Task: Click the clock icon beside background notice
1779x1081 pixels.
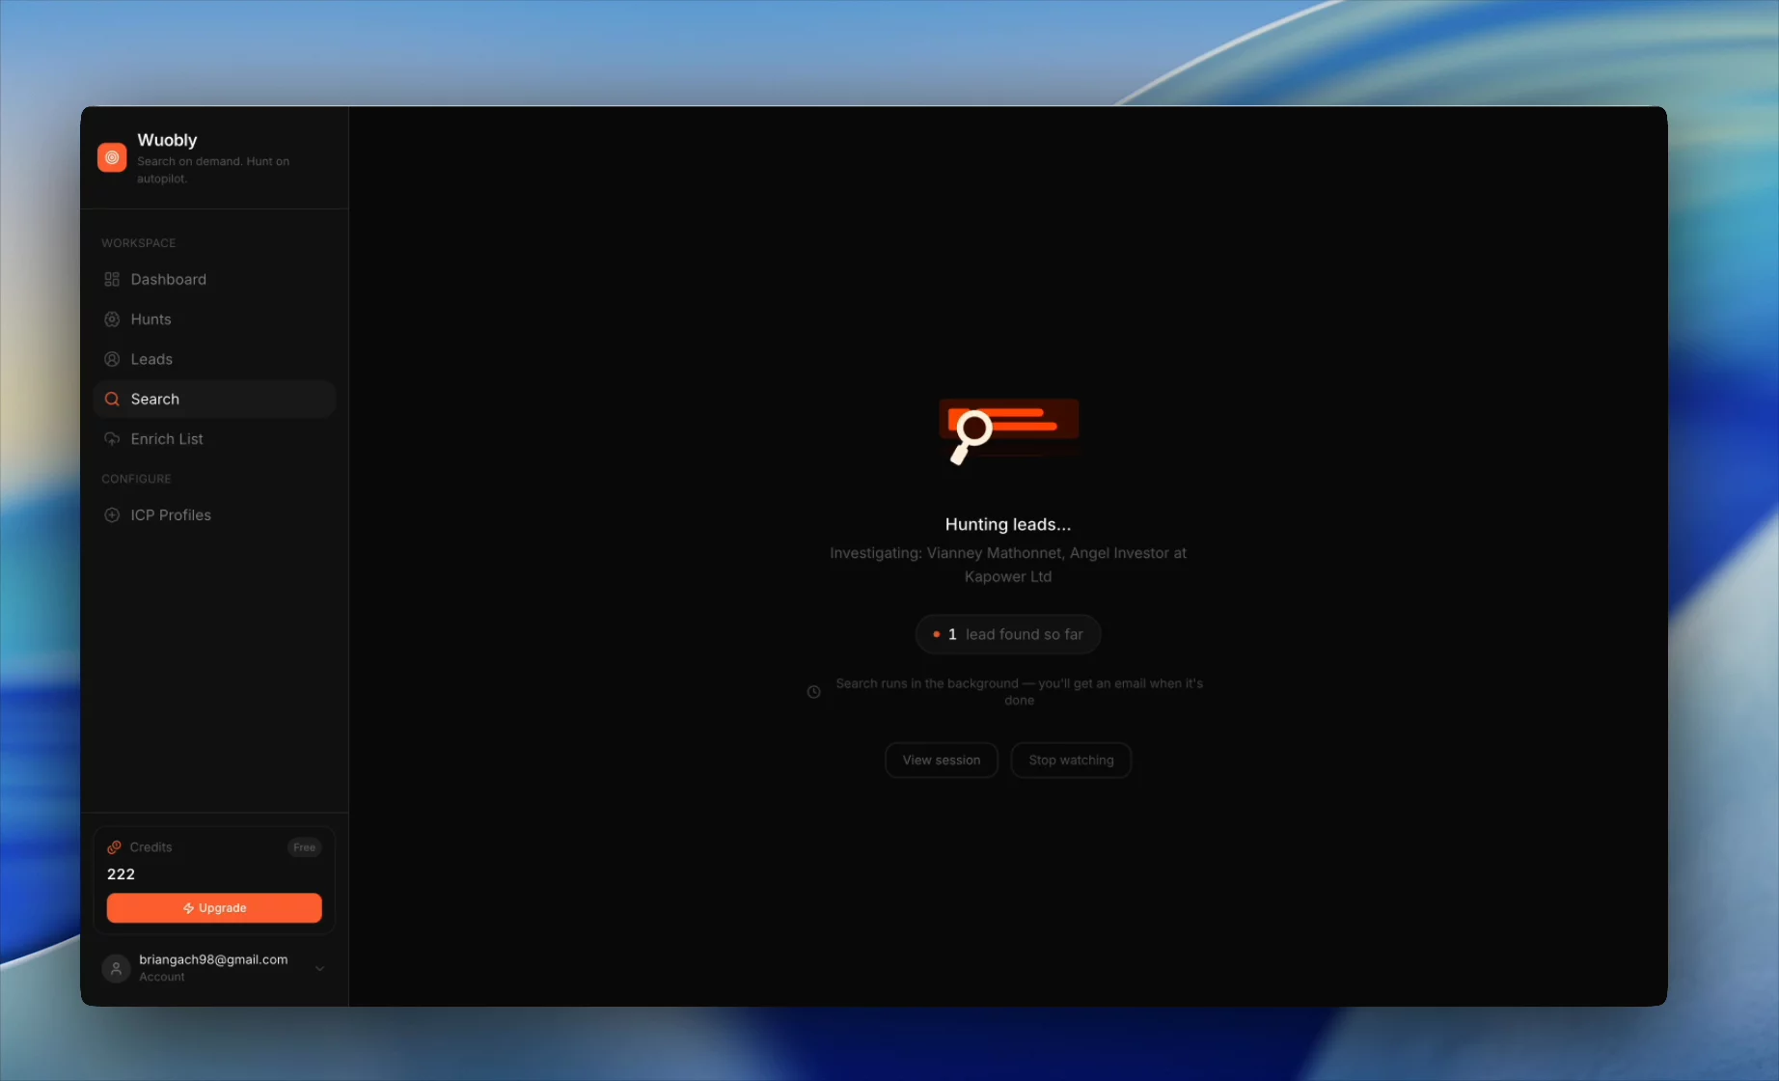Action: pos(813,692)
